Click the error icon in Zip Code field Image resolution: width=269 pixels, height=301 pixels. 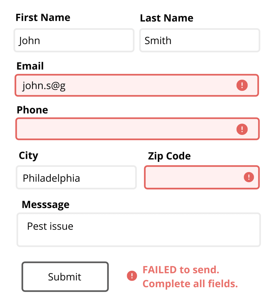[x=249, y=177]
